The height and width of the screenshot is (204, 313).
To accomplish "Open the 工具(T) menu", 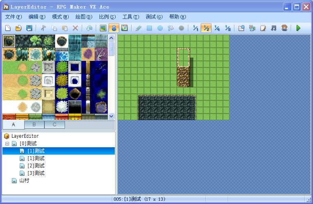I will click(131, 17).
